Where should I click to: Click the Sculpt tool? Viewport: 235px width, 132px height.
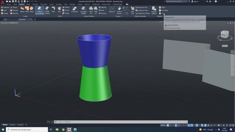point(66,13)
